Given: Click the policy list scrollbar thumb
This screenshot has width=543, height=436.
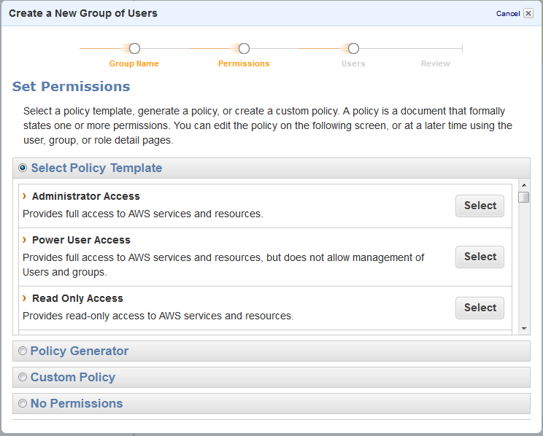Looking at the screenshot, I should [523, 197].
